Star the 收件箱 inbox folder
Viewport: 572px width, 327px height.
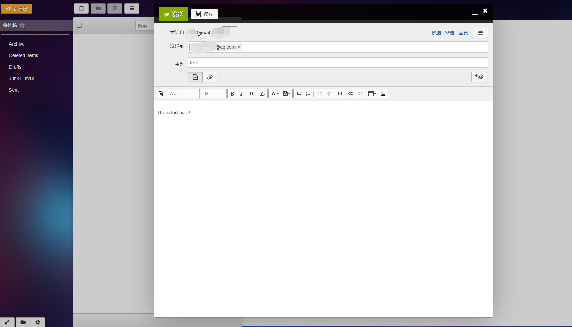pyautogui.click(x=22, y=25)
